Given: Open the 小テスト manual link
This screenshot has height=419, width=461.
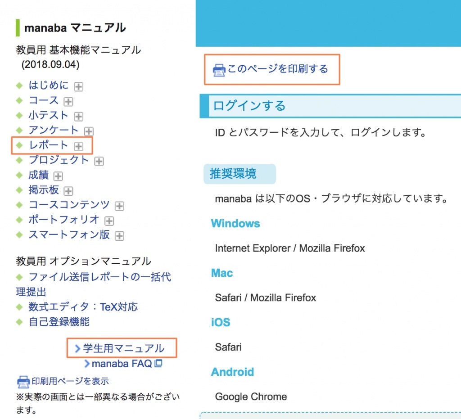Looking at the screenshot, I should [49, 115].
